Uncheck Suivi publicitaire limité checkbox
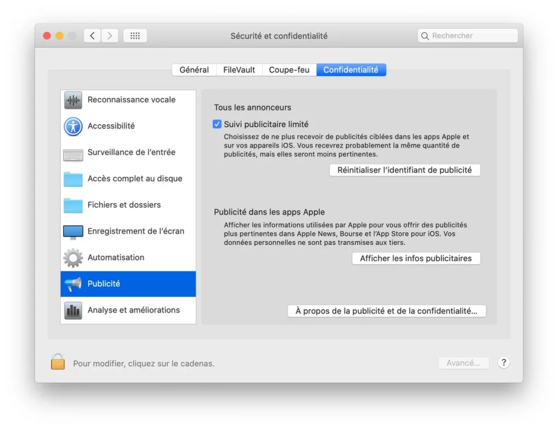Image resolution: width=558 pixels, height=429 pixels. pos(217,124)
